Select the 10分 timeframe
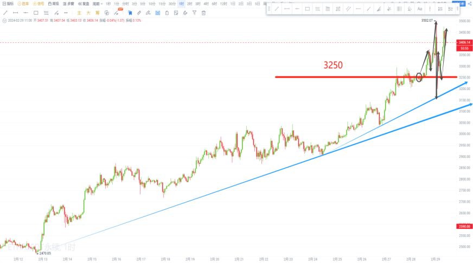The height and width of the screenshot is (263, 473). tap(152, 4)
